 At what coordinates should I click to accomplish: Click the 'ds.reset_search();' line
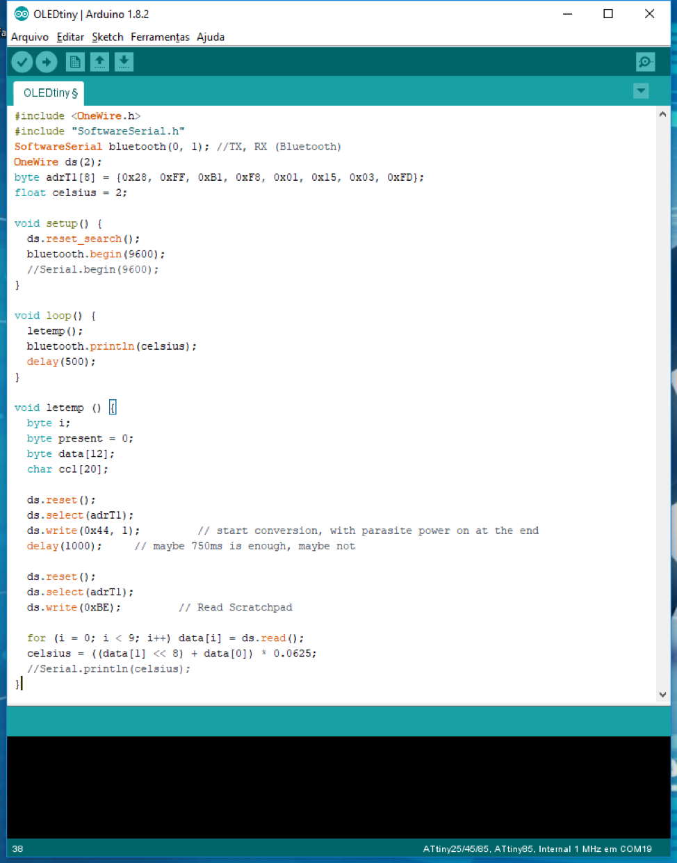83,239
